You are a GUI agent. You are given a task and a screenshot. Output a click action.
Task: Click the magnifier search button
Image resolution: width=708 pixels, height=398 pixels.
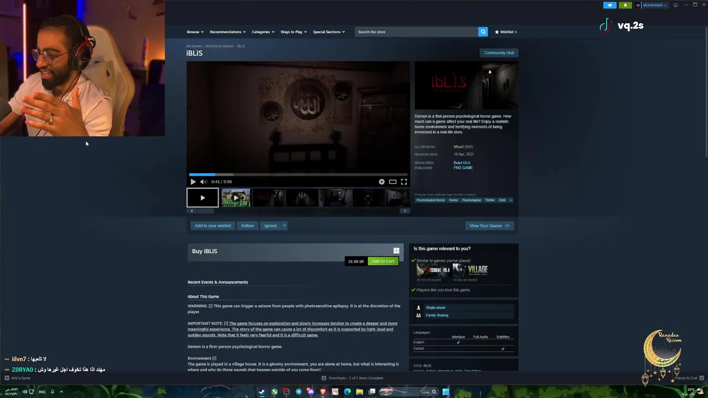483,32
